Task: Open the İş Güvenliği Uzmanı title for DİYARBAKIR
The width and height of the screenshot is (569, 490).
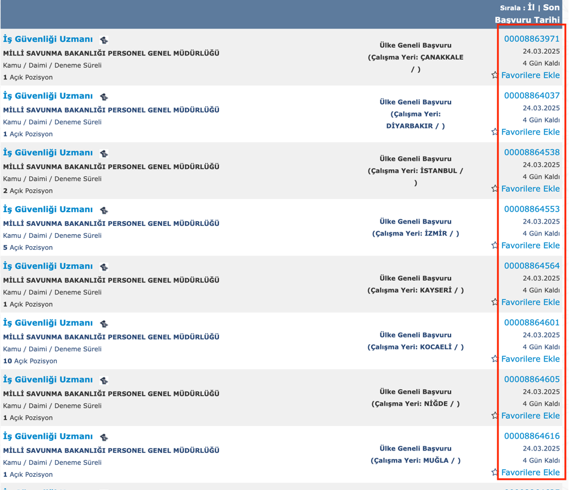Action: (x=48, y=96)
